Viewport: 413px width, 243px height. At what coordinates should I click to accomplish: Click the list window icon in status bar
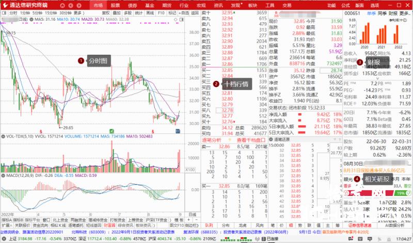point(360,239)
